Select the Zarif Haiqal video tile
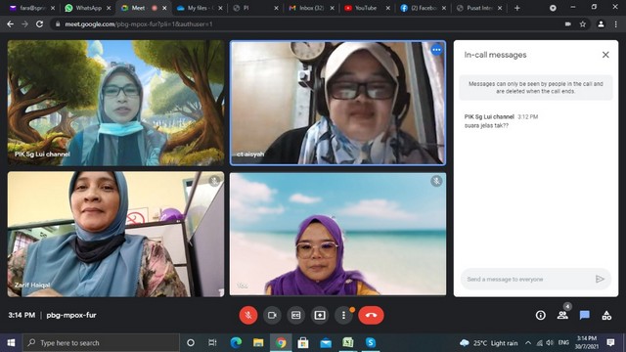Image resolution: width=626 pixels, height=352 pixels. click(115, 235)
